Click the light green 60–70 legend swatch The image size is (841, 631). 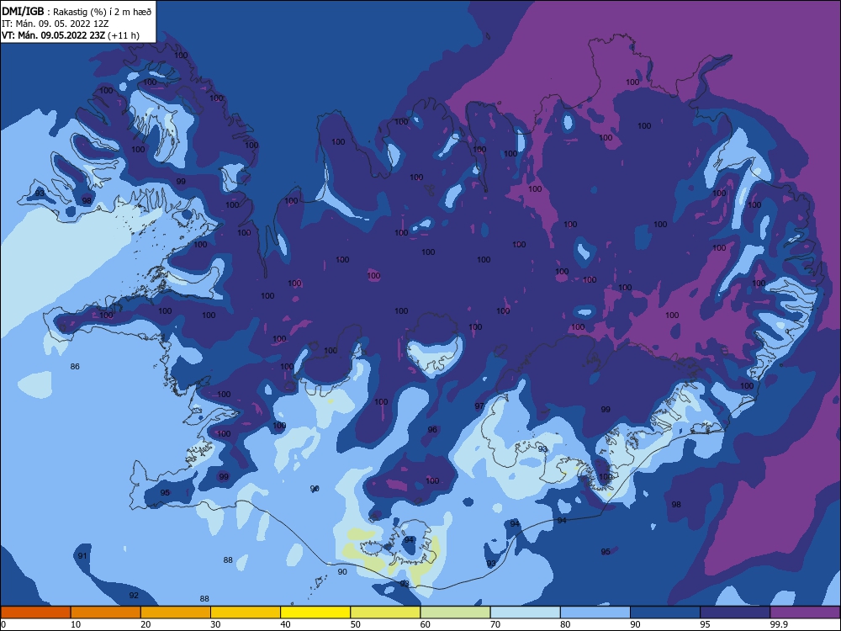click(455, 612)
